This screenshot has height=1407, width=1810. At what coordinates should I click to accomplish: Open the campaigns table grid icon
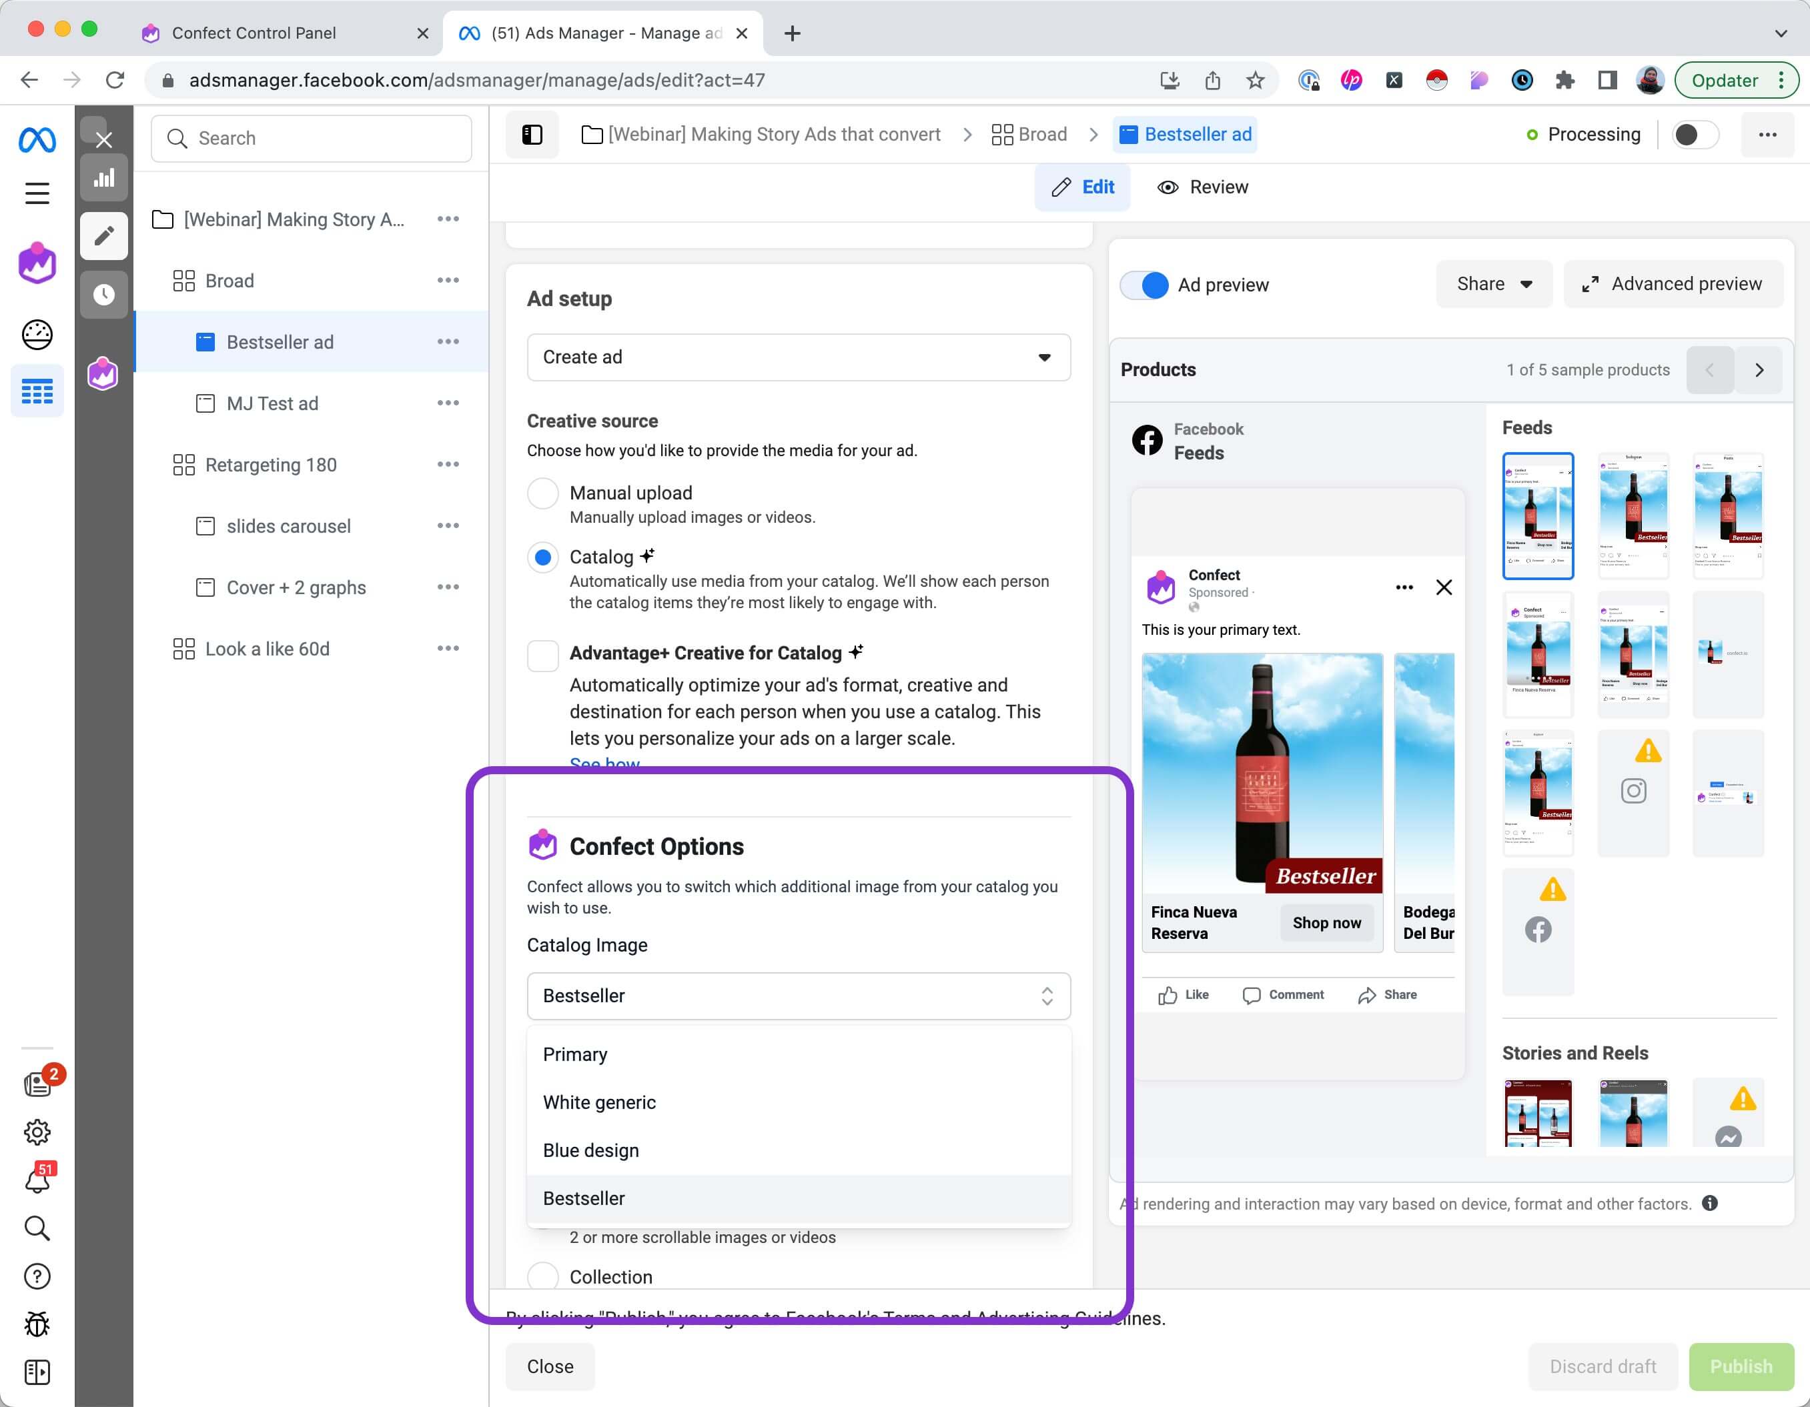tap(37, 391)
